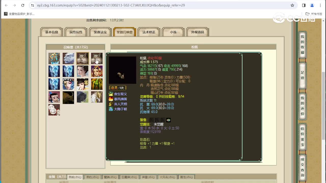Open 我的收藏 in the right sidebar
Screen dimensions: 326x183
(302, 44)
